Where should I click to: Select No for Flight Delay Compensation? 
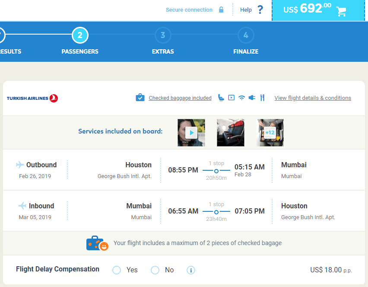click(155, 270)
